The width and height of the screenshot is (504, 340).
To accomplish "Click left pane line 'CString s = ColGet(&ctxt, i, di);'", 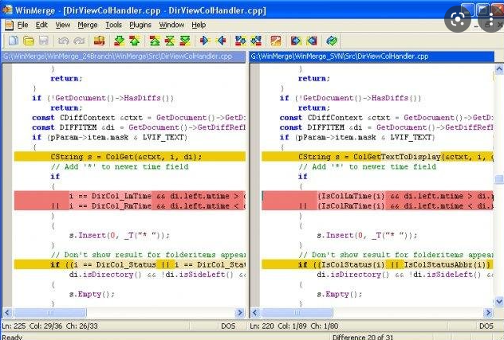I will (129, 157).
